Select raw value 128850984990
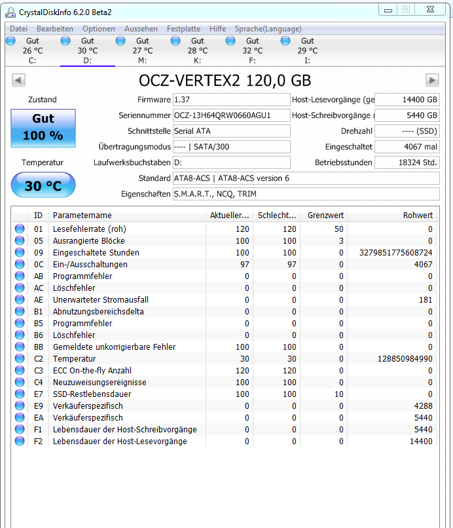This screenshot has height=528, width=453. 405,358
